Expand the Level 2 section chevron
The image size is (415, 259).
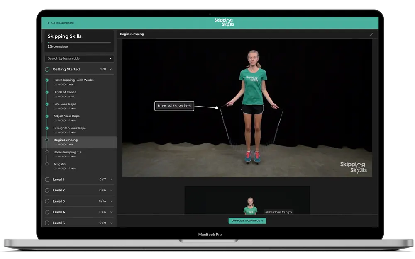(x=111, y=190)
